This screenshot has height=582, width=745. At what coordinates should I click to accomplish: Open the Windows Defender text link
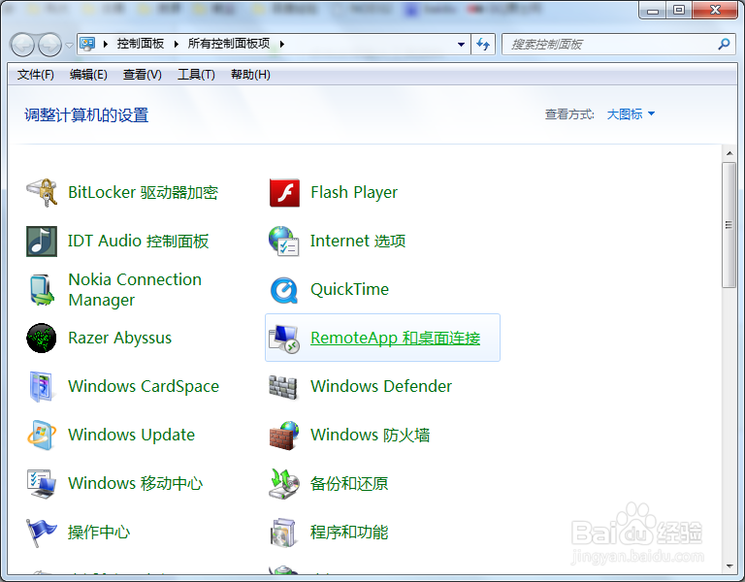pos(381,386)
